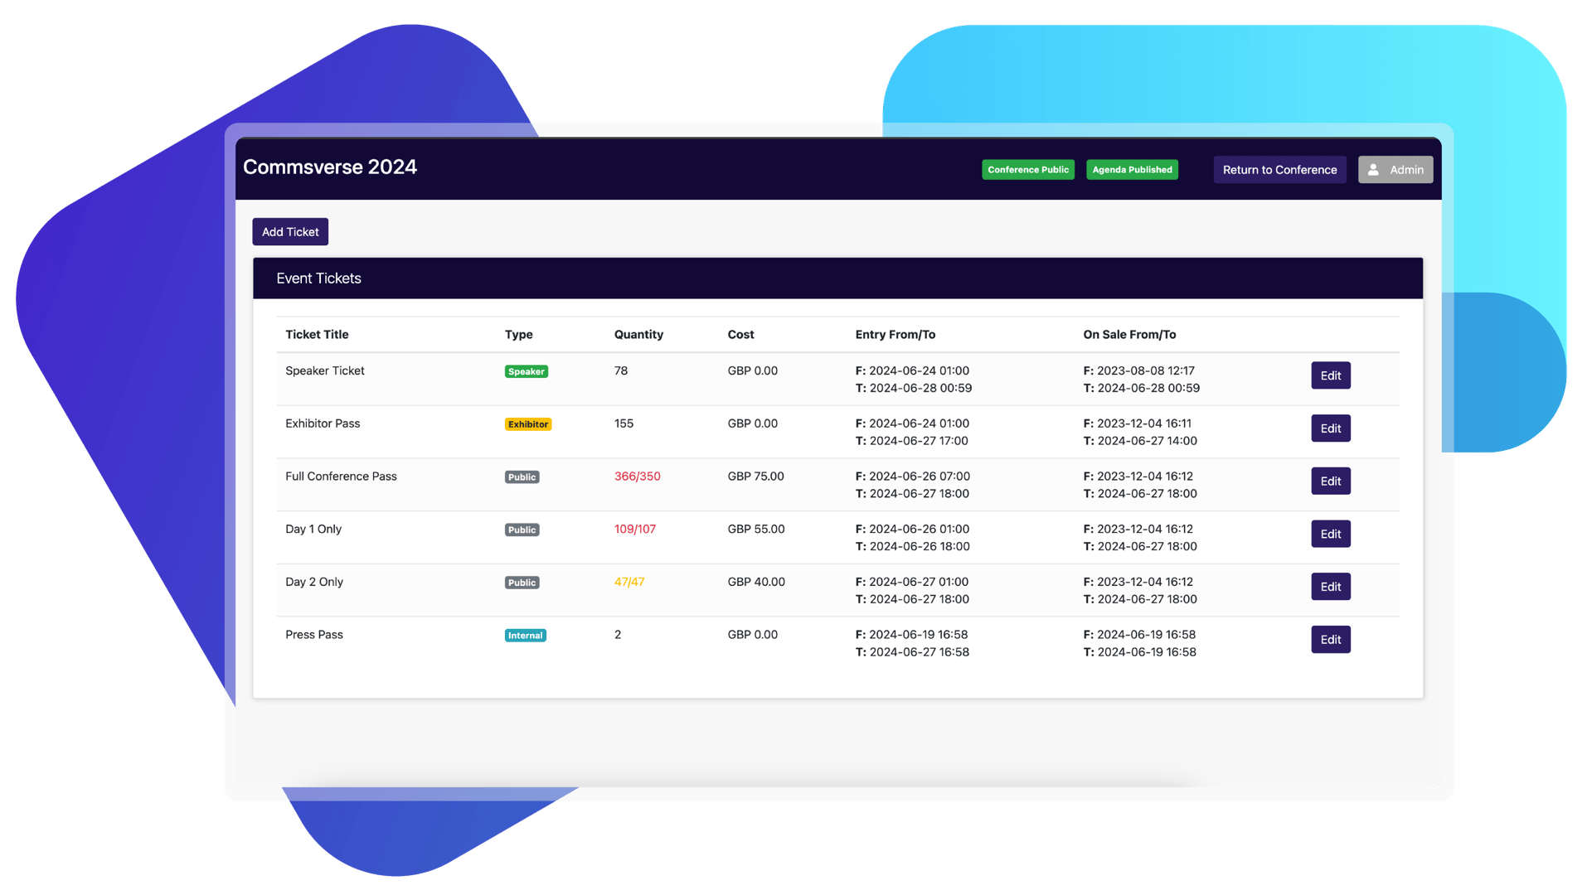
Task: Select the Day 1 Only title
Action: click(313, 530)
